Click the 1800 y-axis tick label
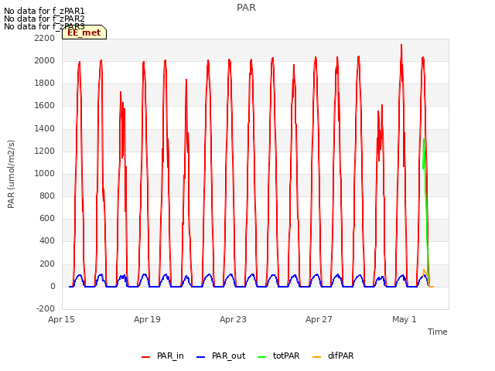Image resolution: width=495 pixels, height=371 pixels. pyautogui.click(x=45, y=83)
